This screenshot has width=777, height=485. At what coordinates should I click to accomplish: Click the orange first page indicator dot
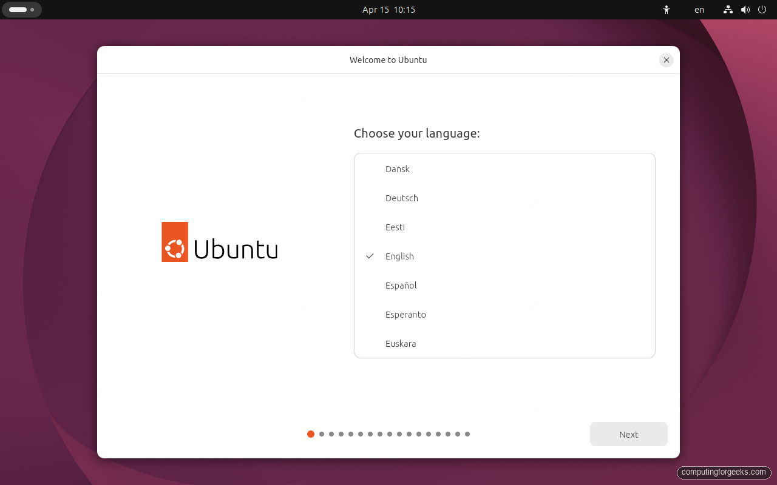pyautogui.click(x=311, y=434)
